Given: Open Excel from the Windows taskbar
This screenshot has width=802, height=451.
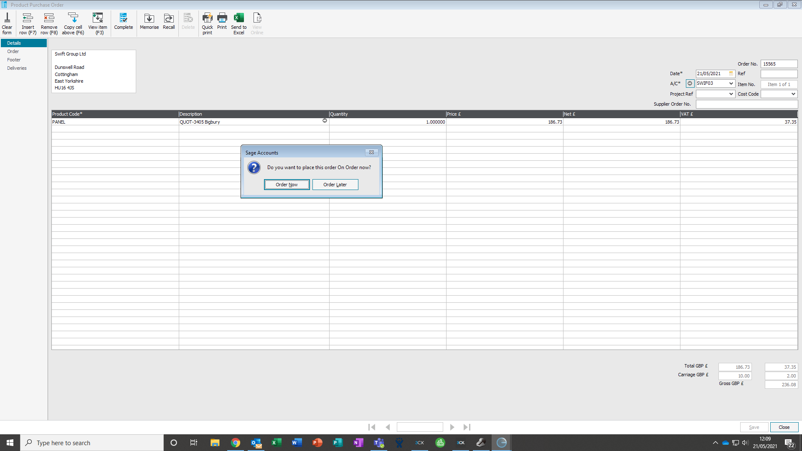Looking at the screenshot, I should (276, 443).
